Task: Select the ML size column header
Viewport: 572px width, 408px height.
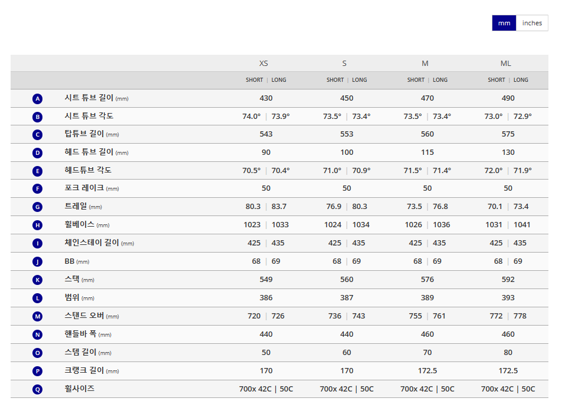Action: pos(505,64)
